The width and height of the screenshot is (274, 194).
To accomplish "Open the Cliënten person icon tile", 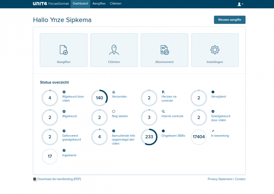I will click(114, 50).
